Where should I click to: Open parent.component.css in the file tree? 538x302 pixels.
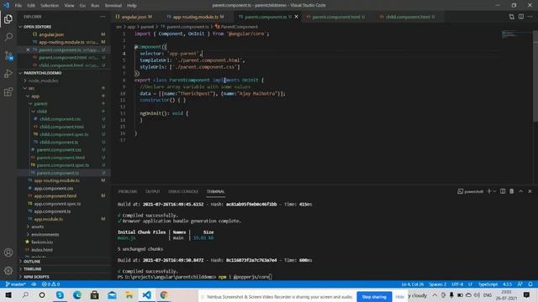[x=59, y=150]
